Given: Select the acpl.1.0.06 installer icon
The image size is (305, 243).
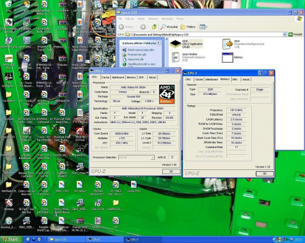Looking at the screenshot, I should (x=98, y=205).
